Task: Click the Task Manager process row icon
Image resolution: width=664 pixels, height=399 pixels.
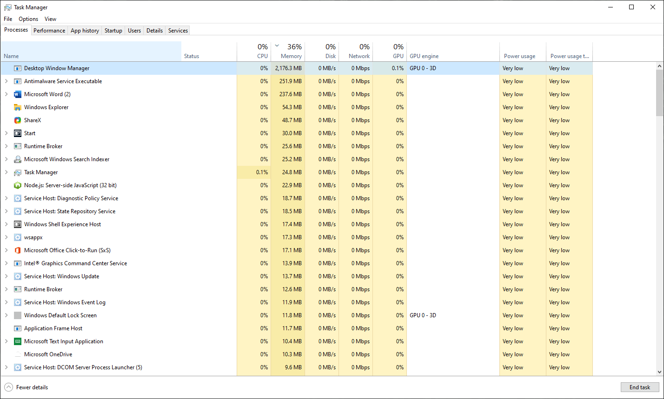Action: pos(18,172)
